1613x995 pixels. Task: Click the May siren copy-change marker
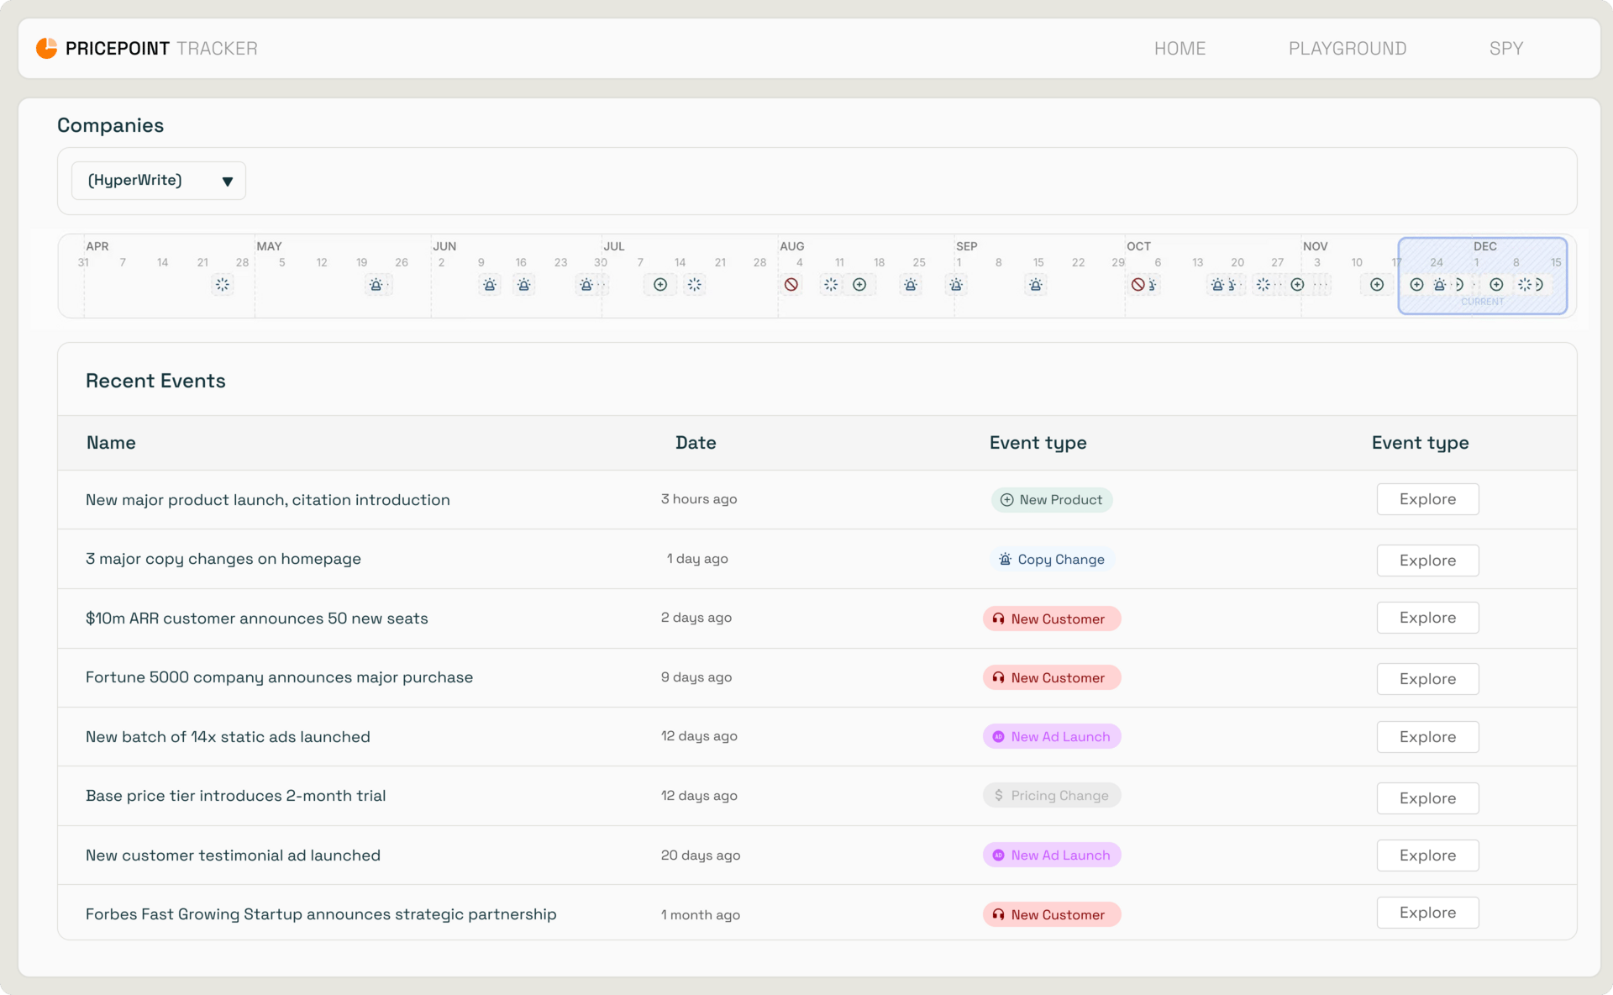pos(376,285)
